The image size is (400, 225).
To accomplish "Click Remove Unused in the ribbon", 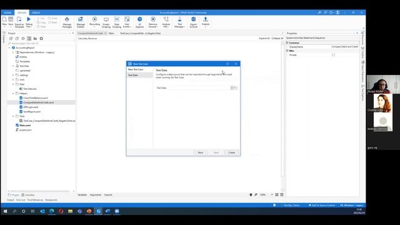I will (x=152, y=22).
